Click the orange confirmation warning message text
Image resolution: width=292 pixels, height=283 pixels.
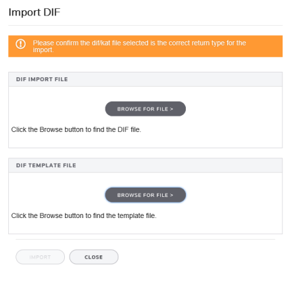[139, 46]
